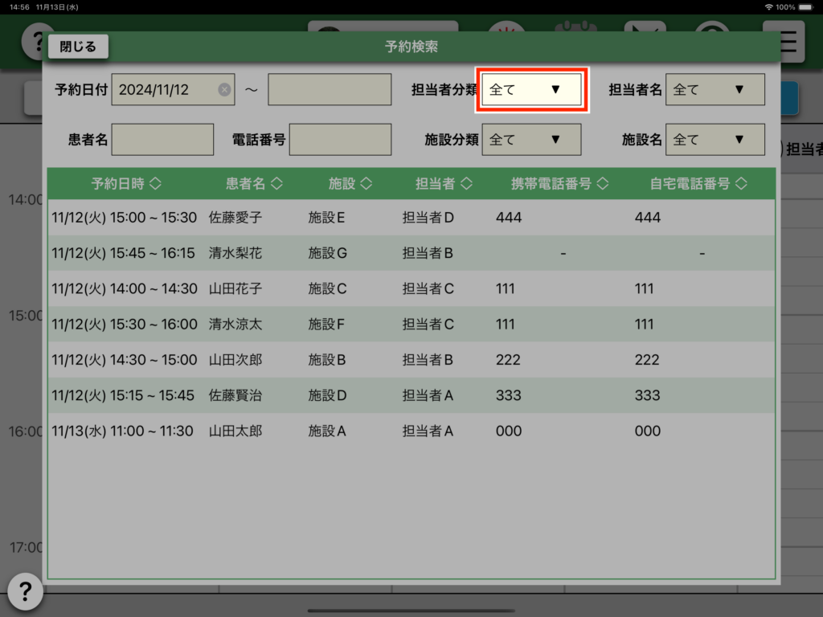Sort by 施設 column sort icon
Screen dimensions: 823x617
click(x=366, y=184)
